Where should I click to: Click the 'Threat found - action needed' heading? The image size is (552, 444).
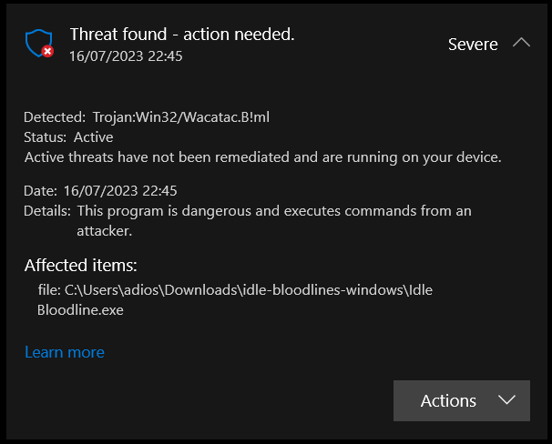tap(182, 34)
